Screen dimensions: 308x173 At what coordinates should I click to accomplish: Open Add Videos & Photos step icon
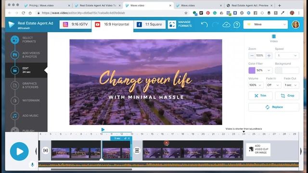(15, 55)
